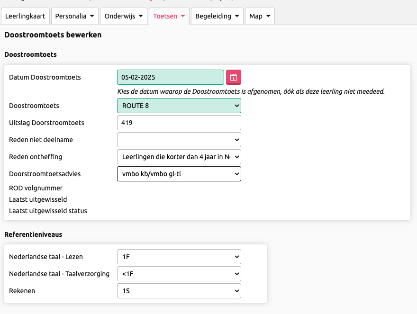Expand the Nederlandse taal - Lezen dropdown
The image size is (417, 314).
point(179,257)
